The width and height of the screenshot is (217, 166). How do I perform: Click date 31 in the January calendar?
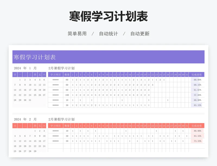pyautogui.click(x=30, y=100)
